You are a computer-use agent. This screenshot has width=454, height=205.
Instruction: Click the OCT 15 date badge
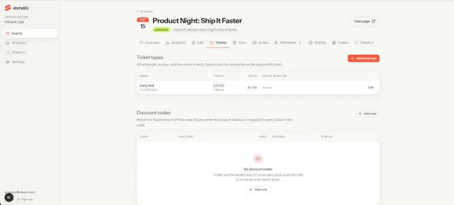click(143, 24)
